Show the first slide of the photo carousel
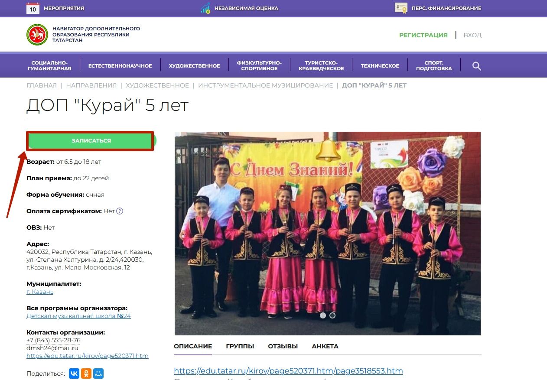547x380 pixels. (323, 315)
